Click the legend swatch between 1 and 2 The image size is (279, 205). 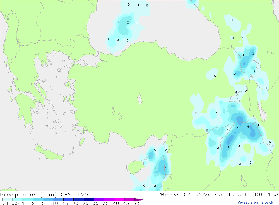pos(28,199)
